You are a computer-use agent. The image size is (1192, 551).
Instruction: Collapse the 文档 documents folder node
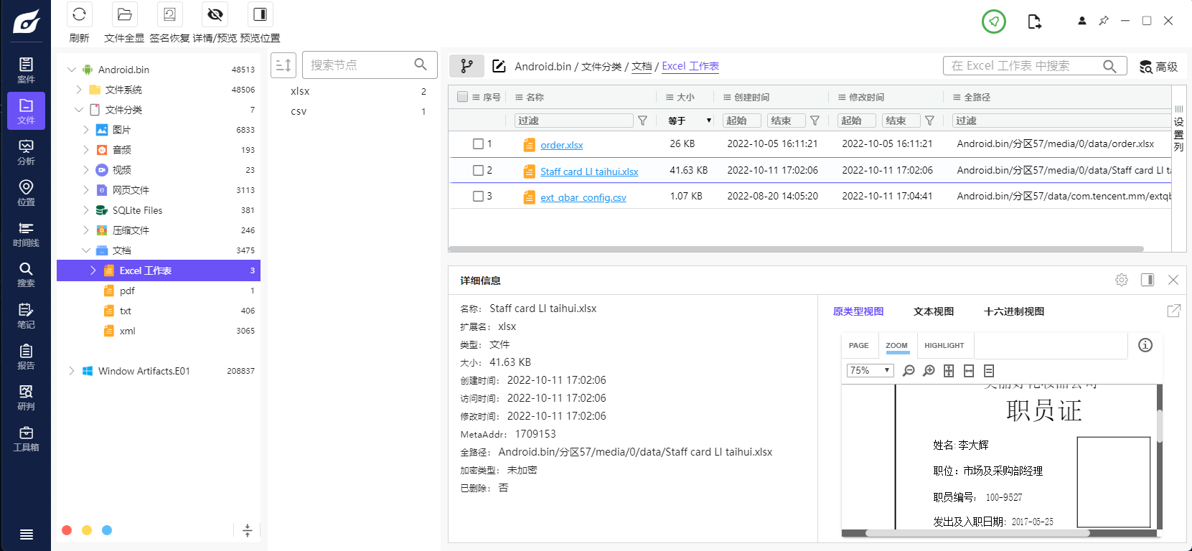pyautogui.click(x=86, y=250)
